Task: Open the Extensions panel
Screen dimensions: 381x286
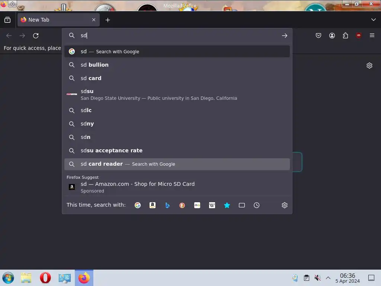Action: pos(345,35)
